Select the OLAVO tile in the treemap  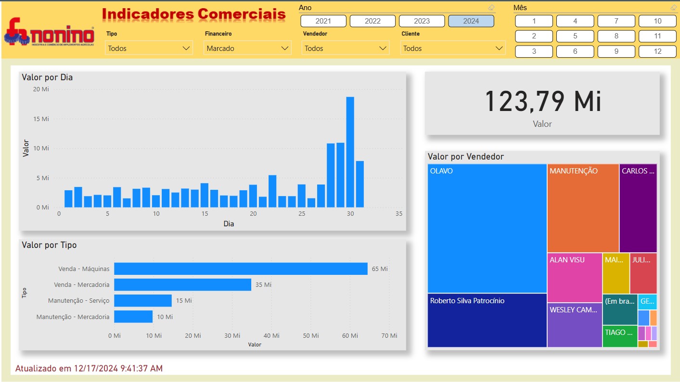coord(487,228)
